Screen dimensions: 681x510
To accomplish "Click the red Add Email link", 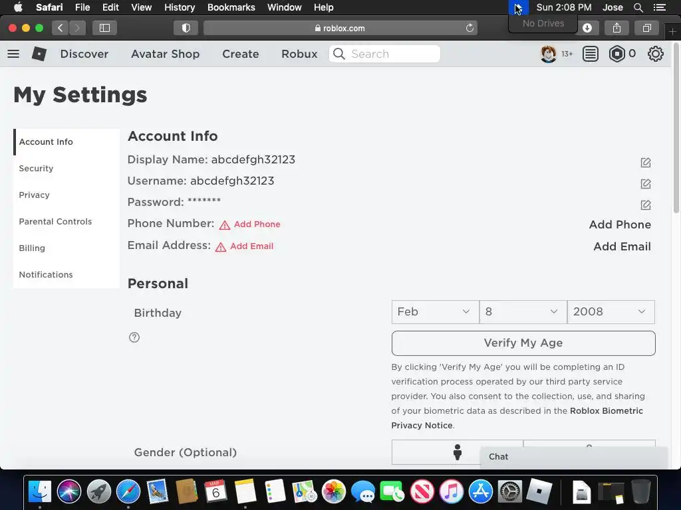I will [251, 246].
